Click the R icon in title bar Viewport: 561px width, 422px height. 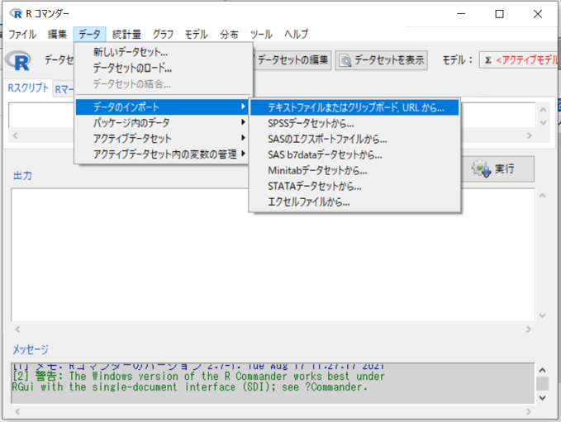click(16, 13)
